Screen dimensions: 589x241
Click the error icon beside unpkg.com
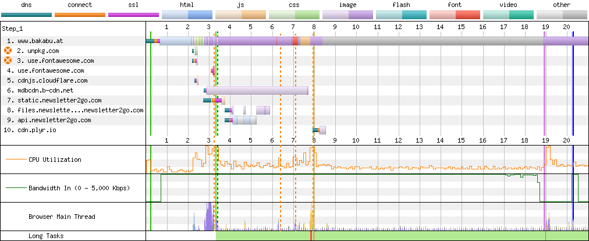tap(8, 51)
